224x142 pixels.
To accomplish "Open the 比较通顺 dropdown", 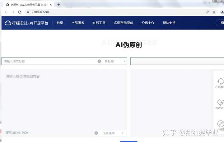I will pyautogui.click(x=113, y=133).
